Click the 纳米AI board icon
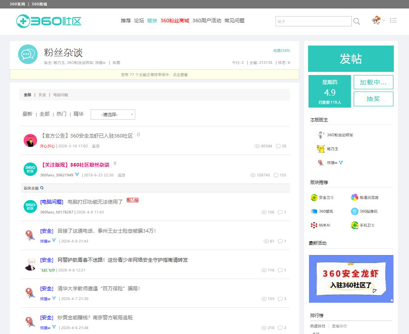409x334 pixels. point(314,225)
